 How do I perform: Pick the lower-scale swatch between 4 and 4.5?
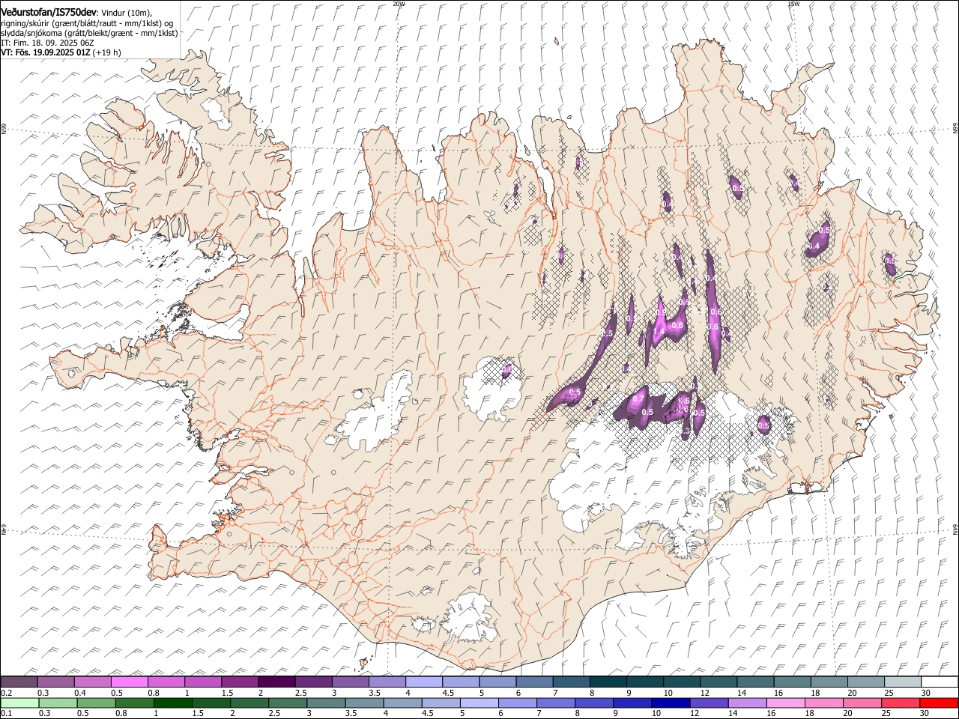[x=403, y=703]
